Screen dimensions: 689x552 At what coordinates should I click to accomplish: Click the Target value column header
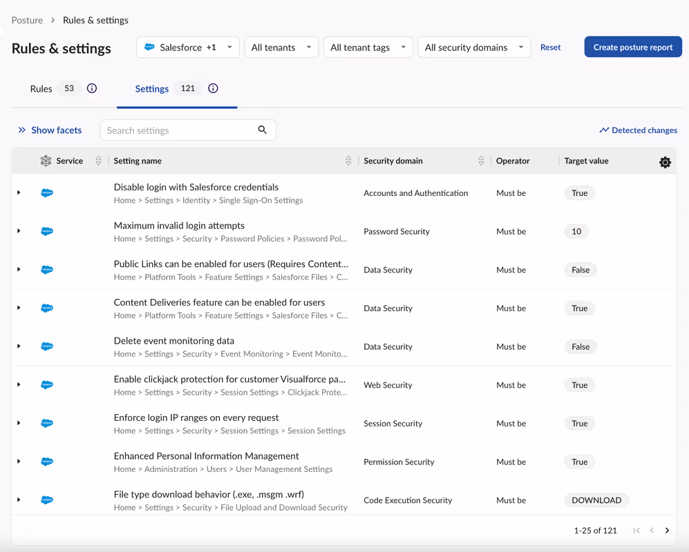click(x=586, y=161)
